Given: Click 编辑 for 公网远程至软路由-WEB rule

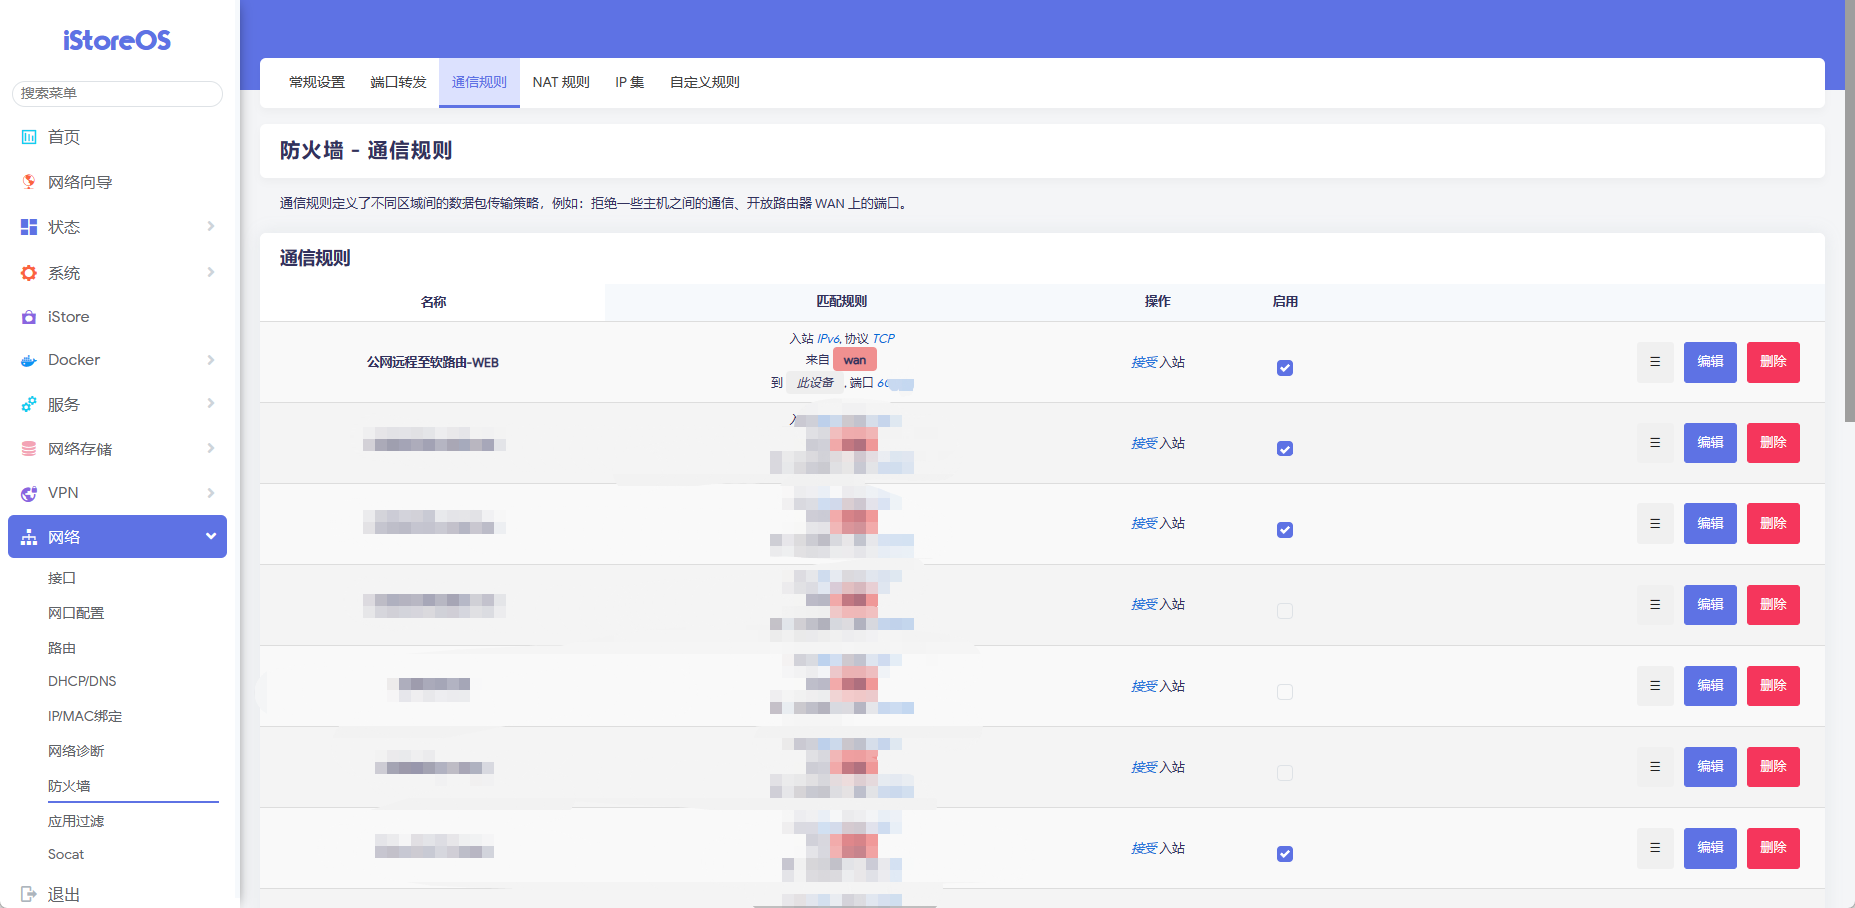Looking at the screenshot, I should 1710,362.
